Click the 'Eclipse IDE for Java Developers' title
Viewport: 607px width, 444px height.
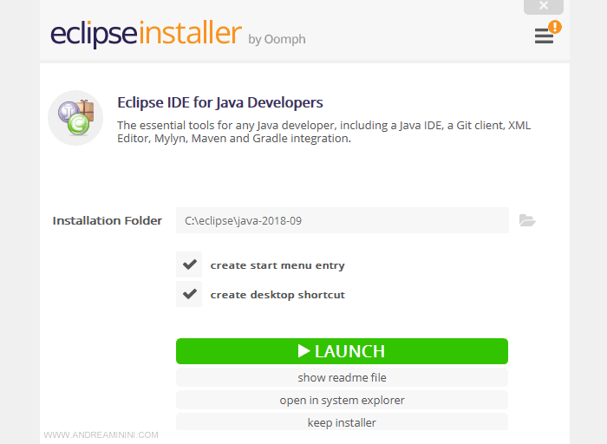[220, 102]
